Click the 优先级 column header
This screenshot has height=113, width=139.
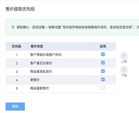tap(16, 46)
